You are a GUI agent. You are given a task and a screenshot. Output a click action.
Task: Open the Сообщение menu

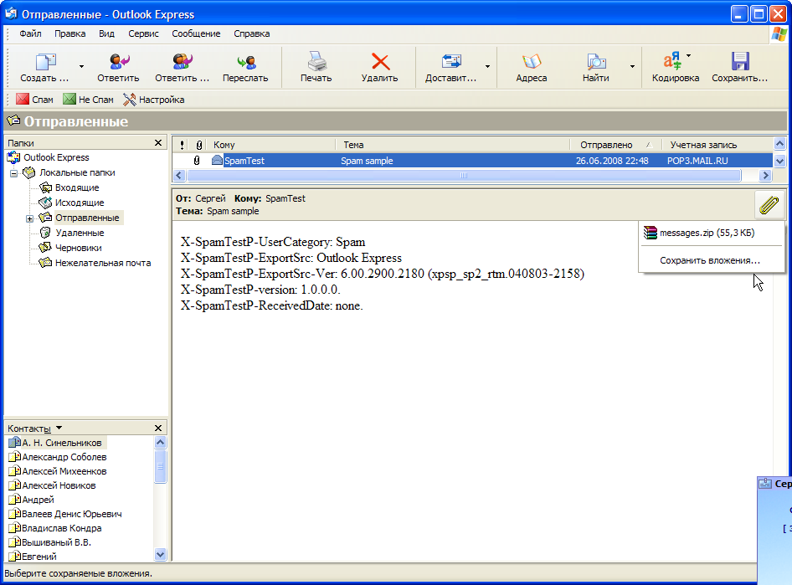(x=196, y=33)
